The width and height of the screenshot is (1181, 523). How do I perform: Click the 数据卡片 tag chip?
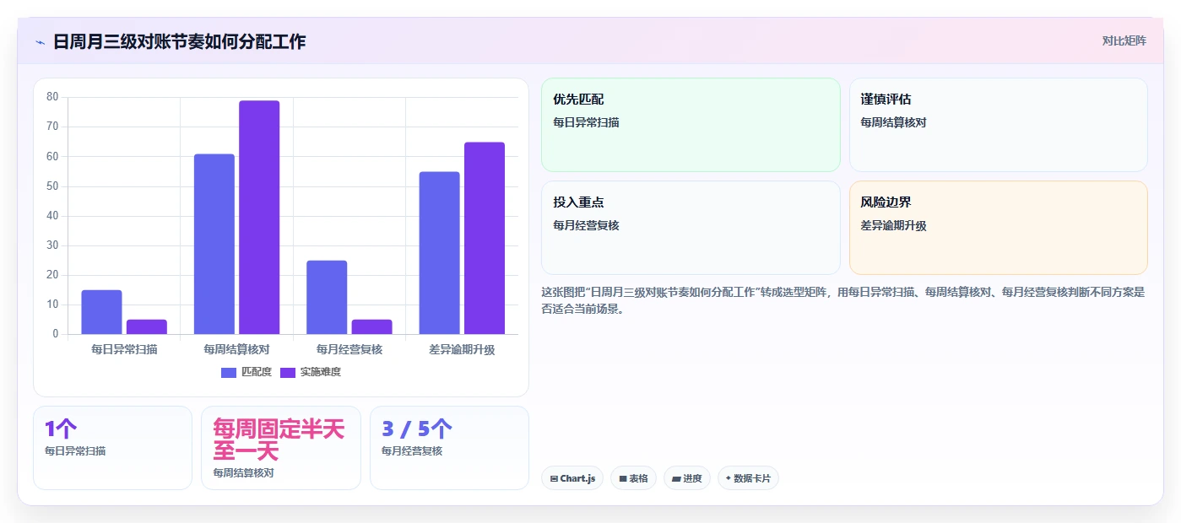pyautogui.click(x=748, y=478)
